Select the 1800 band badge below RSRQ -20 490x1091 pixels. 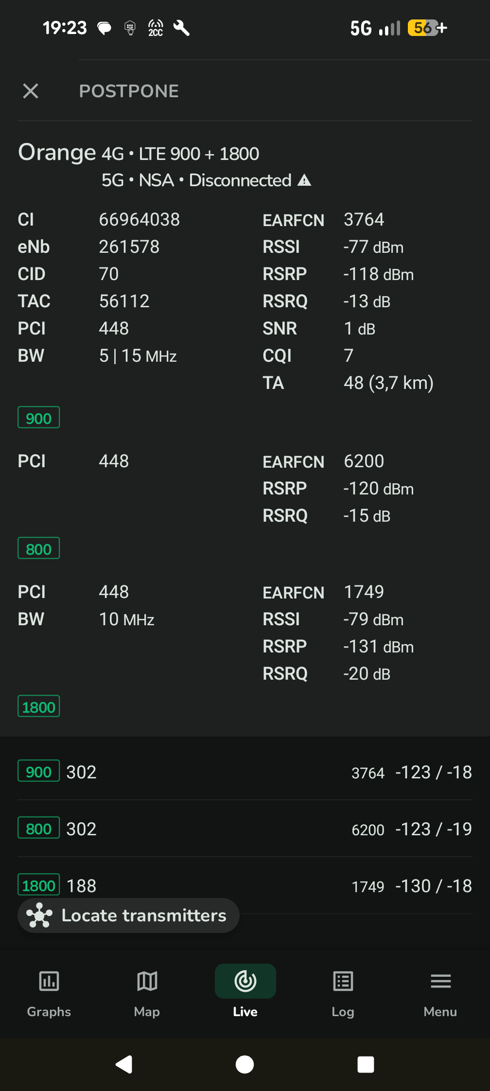(x=39, y=706)
